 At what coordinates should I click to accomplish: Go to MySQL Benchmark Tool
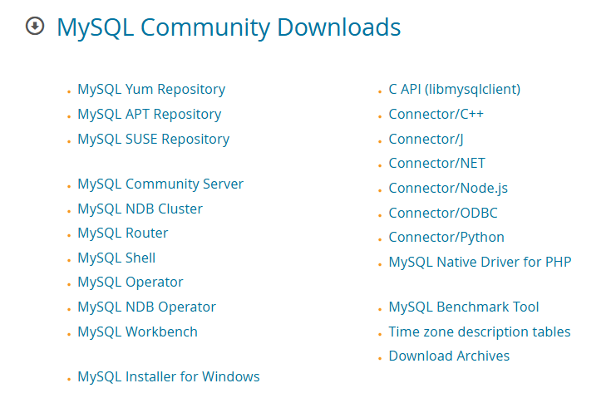[x=464, y=307]
